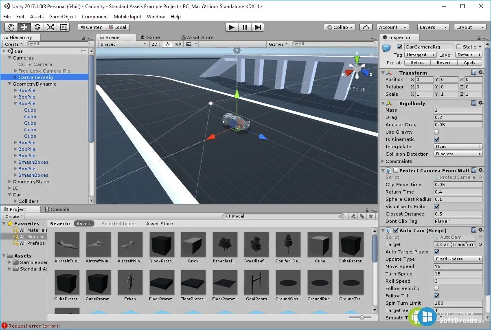Select the Move tool in toolbar
491x330 pixels.
[24, 27]
